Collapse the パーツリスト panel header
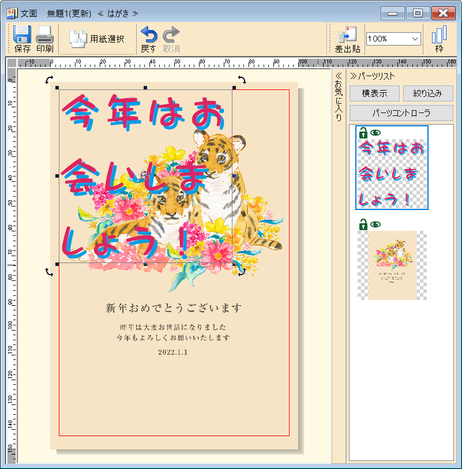Image resolution: width=462 pixels, height=469 pixels. click(354, 76)
